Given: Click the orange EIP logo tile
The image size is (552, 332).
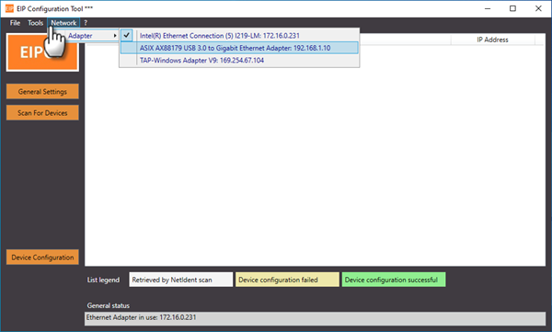Looking at the screenshot, I should pos(42,52).
